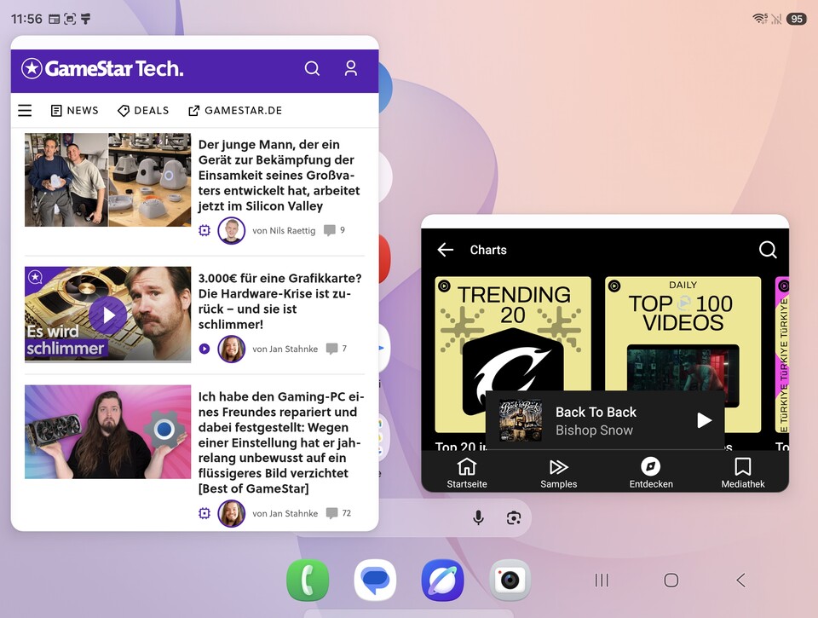Open the GameStar Tech search icon
818x618 pixels.
[312, 68]
